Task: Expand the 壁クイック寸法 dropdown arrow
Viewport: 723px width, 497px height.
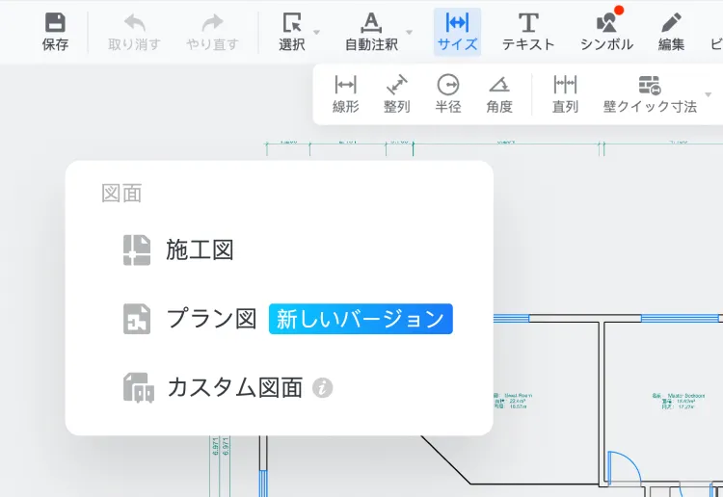Action: (709, 95)
